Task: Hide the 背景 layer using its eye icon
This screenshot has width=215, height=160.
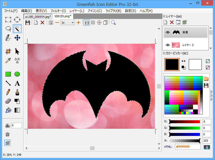Action: coord(167,32)
